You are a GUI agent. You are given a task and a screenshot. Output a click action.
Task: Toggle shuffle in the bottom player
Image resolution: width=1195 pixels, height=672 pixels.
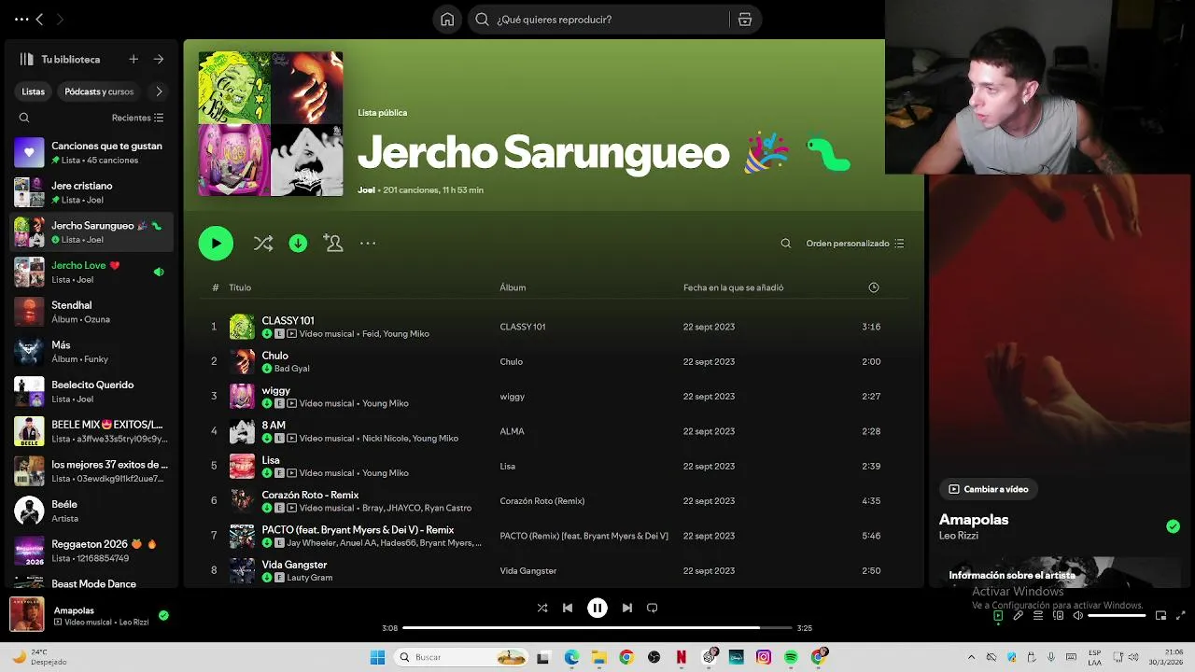542,608
